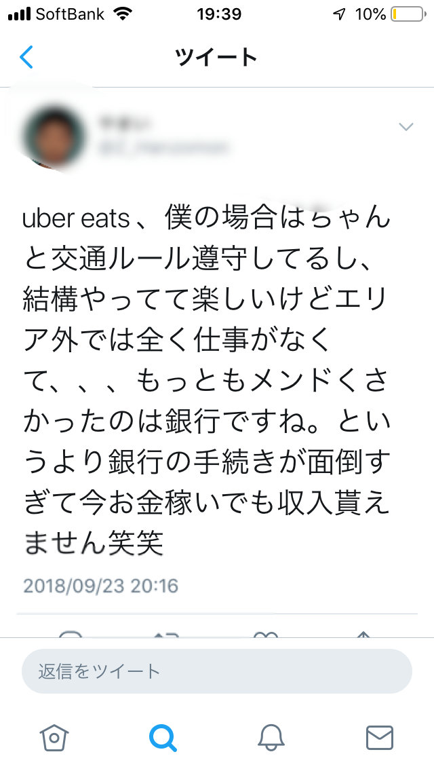Expand the tweet options chevron
The height and width of the screenshot is (771, 434).
coord(406,127)
